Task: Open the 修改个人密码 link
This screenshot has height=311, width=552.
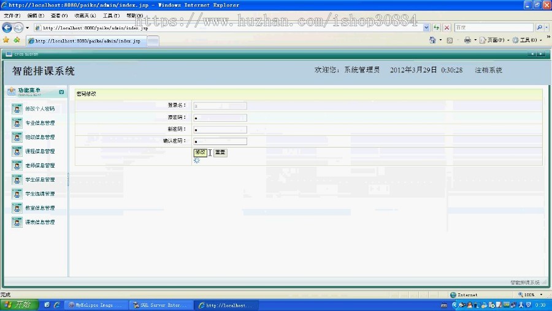Action: tap(40, 109)
